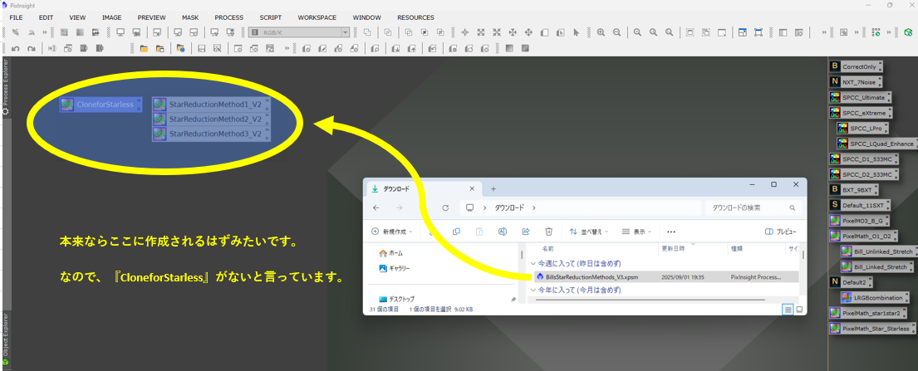Collapse the 今週に入って group in Explorer
This screenshot has height=371, width=918.
533,264
